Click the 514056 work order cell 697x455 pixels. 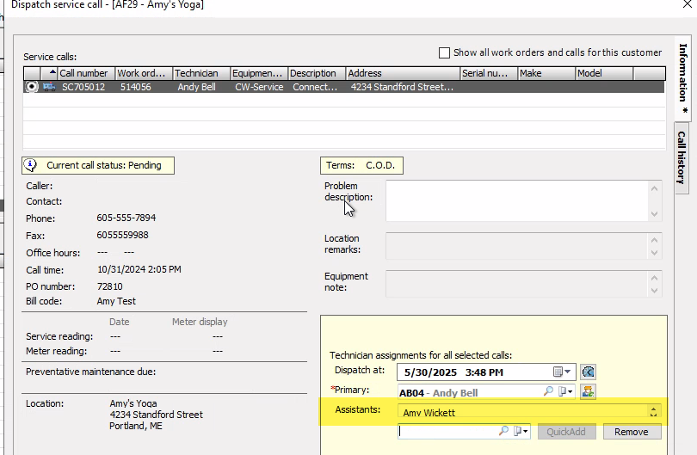(136, 87)
